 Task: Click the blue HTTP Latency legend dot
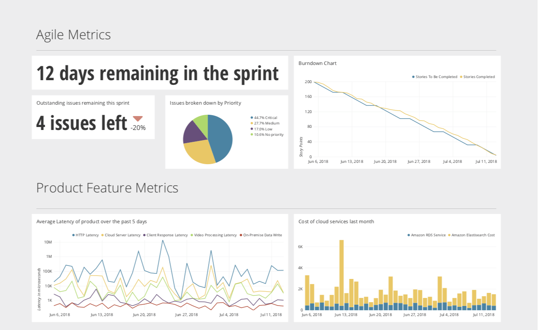pyautogui.click(x=73, y=235)
